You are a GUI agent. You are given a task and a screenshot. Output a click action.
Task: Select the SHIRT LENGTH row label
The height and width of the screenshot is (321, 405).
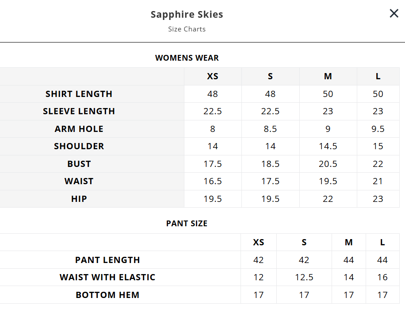pos(79,94)
